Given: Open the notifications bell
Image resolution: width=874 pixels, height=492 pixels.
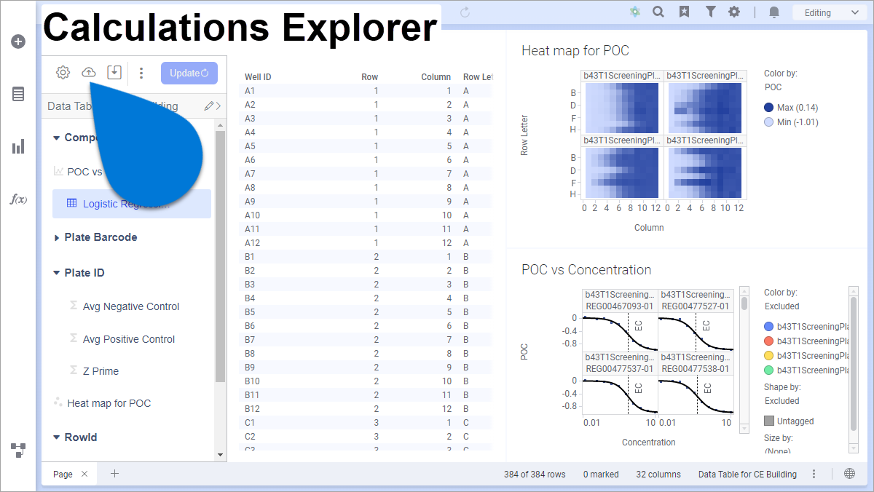Looking at the screenshot, I should 774,12.
